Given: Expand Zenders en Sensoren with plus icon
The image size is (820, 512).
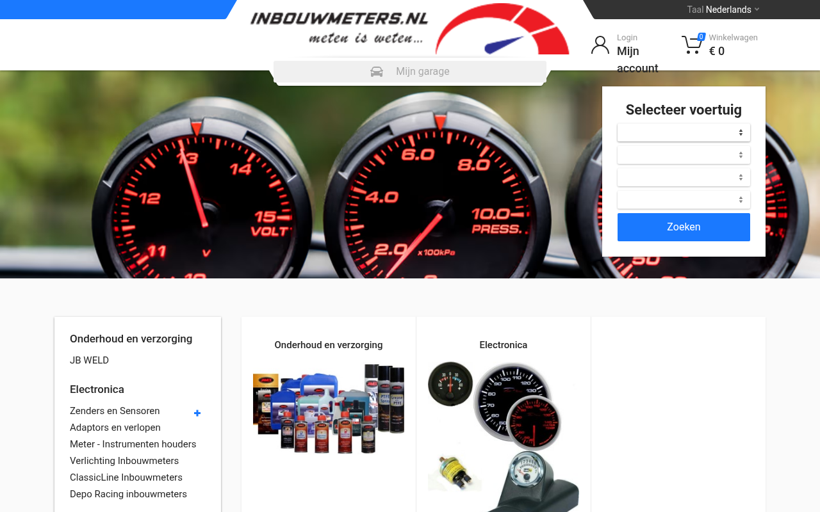Looking at the screenshot, I should click(x=197, y=413).
